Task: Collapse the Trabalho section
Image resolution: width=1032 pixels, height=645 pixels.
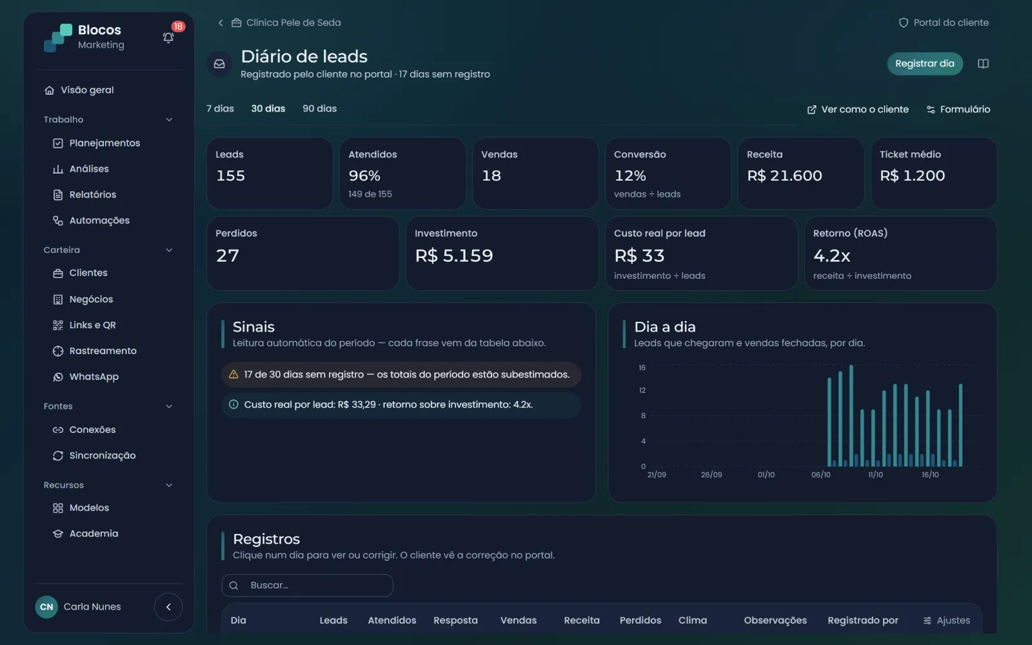Action: (169, 119)
